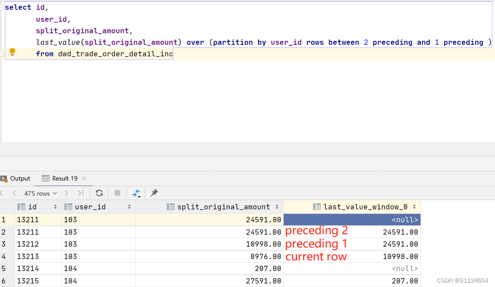Click user_id cell 104 in row 5
Image resolution: width=495 pixels, height=287 pixels.
pos(98,269)
